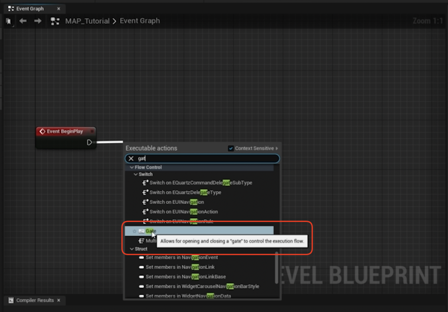Image resolution: width=448 pixels, height=312 pixels.
Task: Click the Zoom 1:1 indicator
Action: (x=427, y=21)
